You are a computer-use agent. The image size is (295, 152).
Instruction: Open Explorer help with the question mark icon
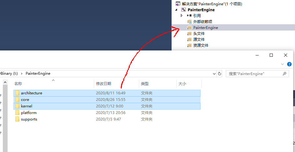click(x=289, y=64)
